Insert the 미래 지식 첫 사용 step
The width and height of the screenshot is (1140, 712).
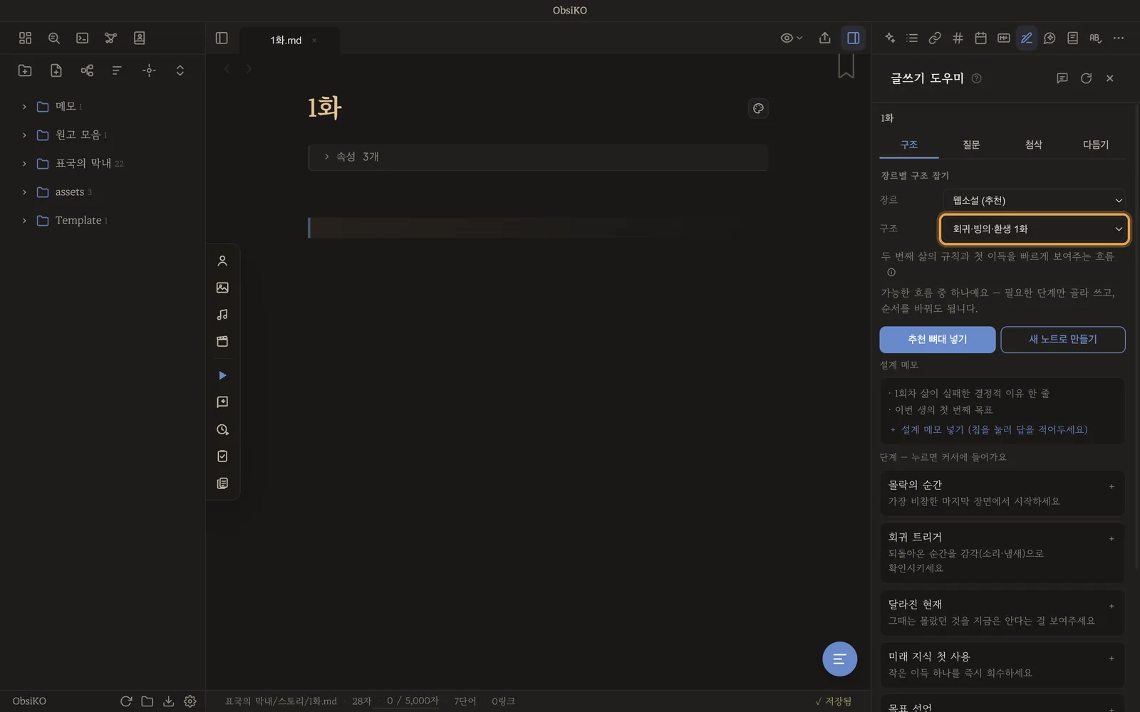(x=1002, y=664)
